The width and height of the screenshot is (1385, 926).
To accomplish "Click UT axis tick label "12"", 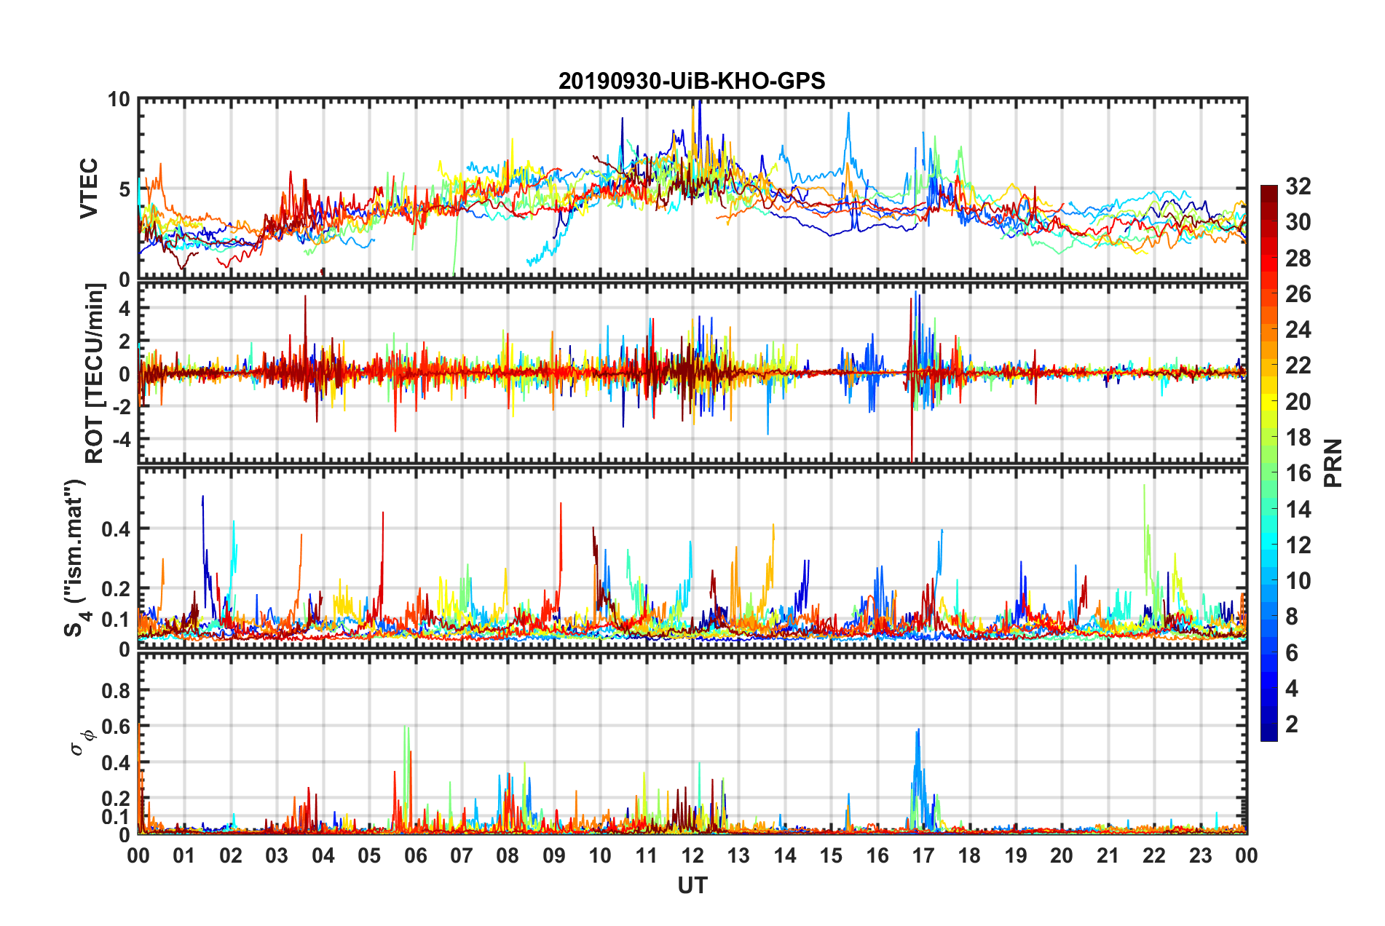I will click(x=692, y=855).
